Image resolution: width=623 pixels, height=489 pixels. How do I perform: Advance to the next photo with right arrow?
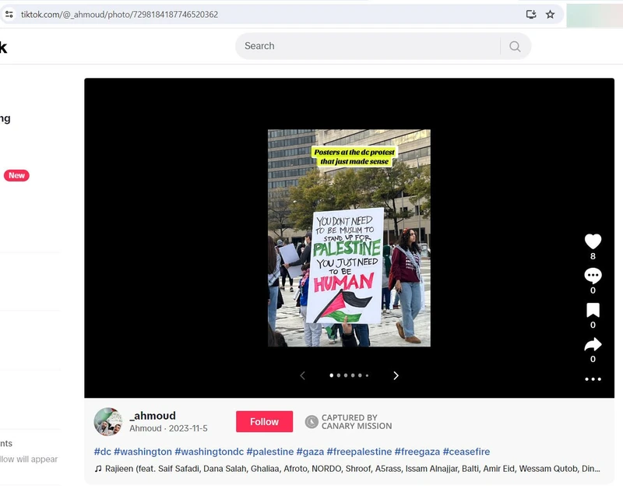[x=396, y=375]
